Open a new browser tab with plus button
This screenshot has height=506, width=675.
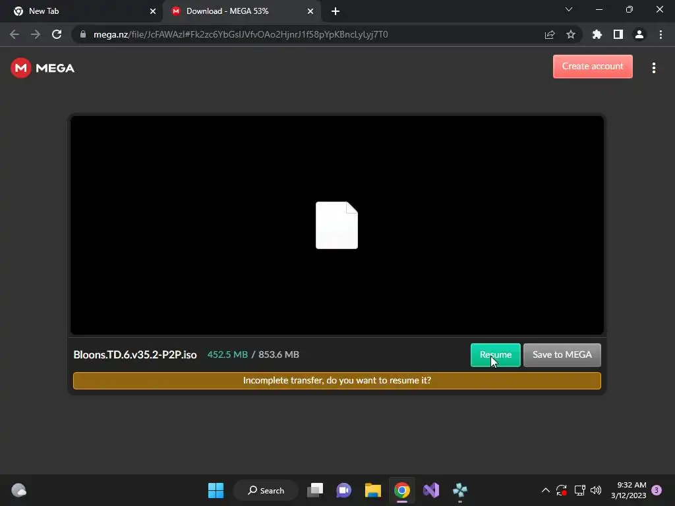click(x=336, y=11)
